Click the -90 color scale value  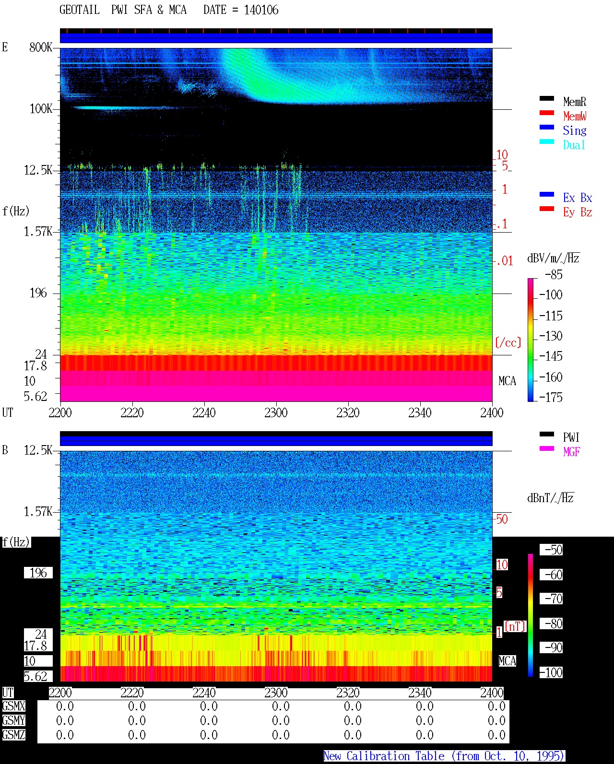tap(551, 647)
